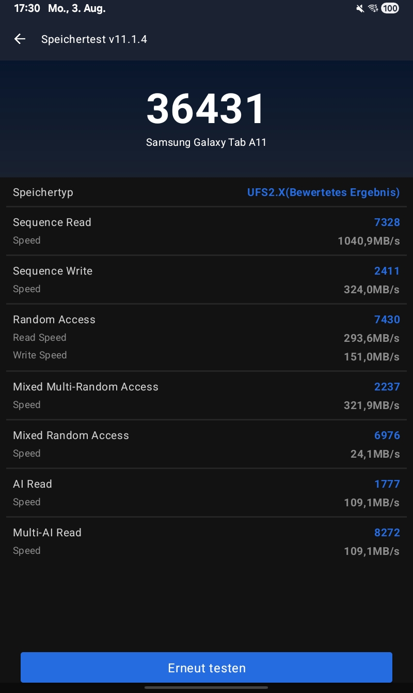Select the Mixed Multi-Random Access row
Viewport: 413px width, 693px height.
pos(206,396)
